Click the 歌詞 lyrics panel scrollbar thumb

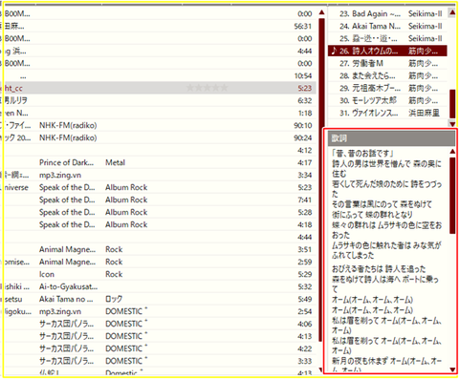point(452,196)
